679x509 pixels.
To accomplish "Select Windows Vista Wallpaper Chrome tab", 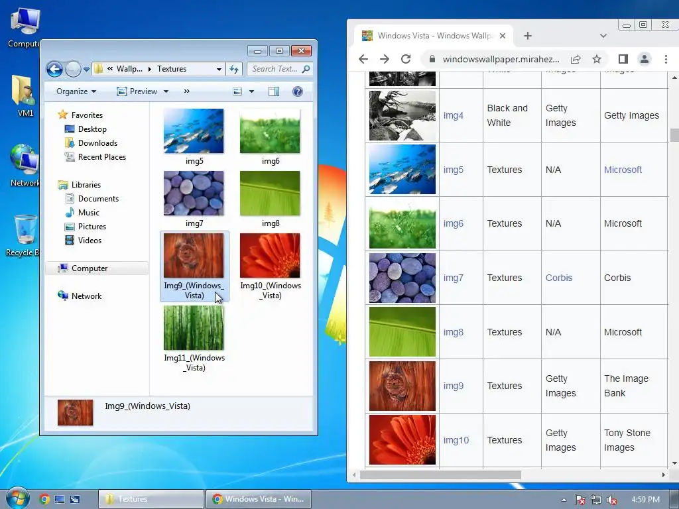I will (x=434, y=36).
